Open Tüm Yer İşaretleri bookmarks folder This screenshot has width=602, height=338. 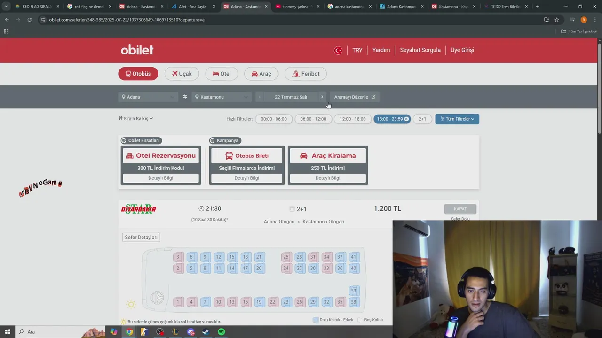579,31
